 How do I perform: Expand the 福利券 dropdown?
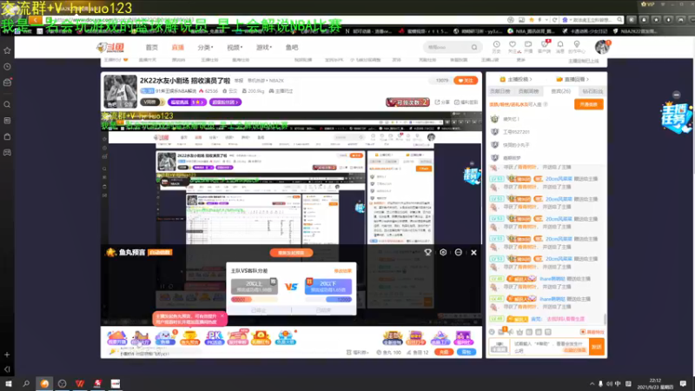(357, 353)
